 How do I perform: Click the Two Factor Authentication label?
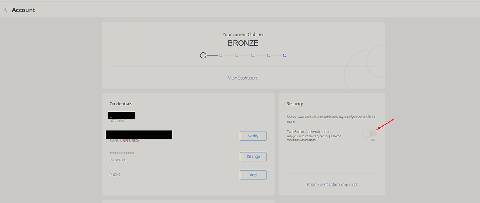(x=308, y=131)
